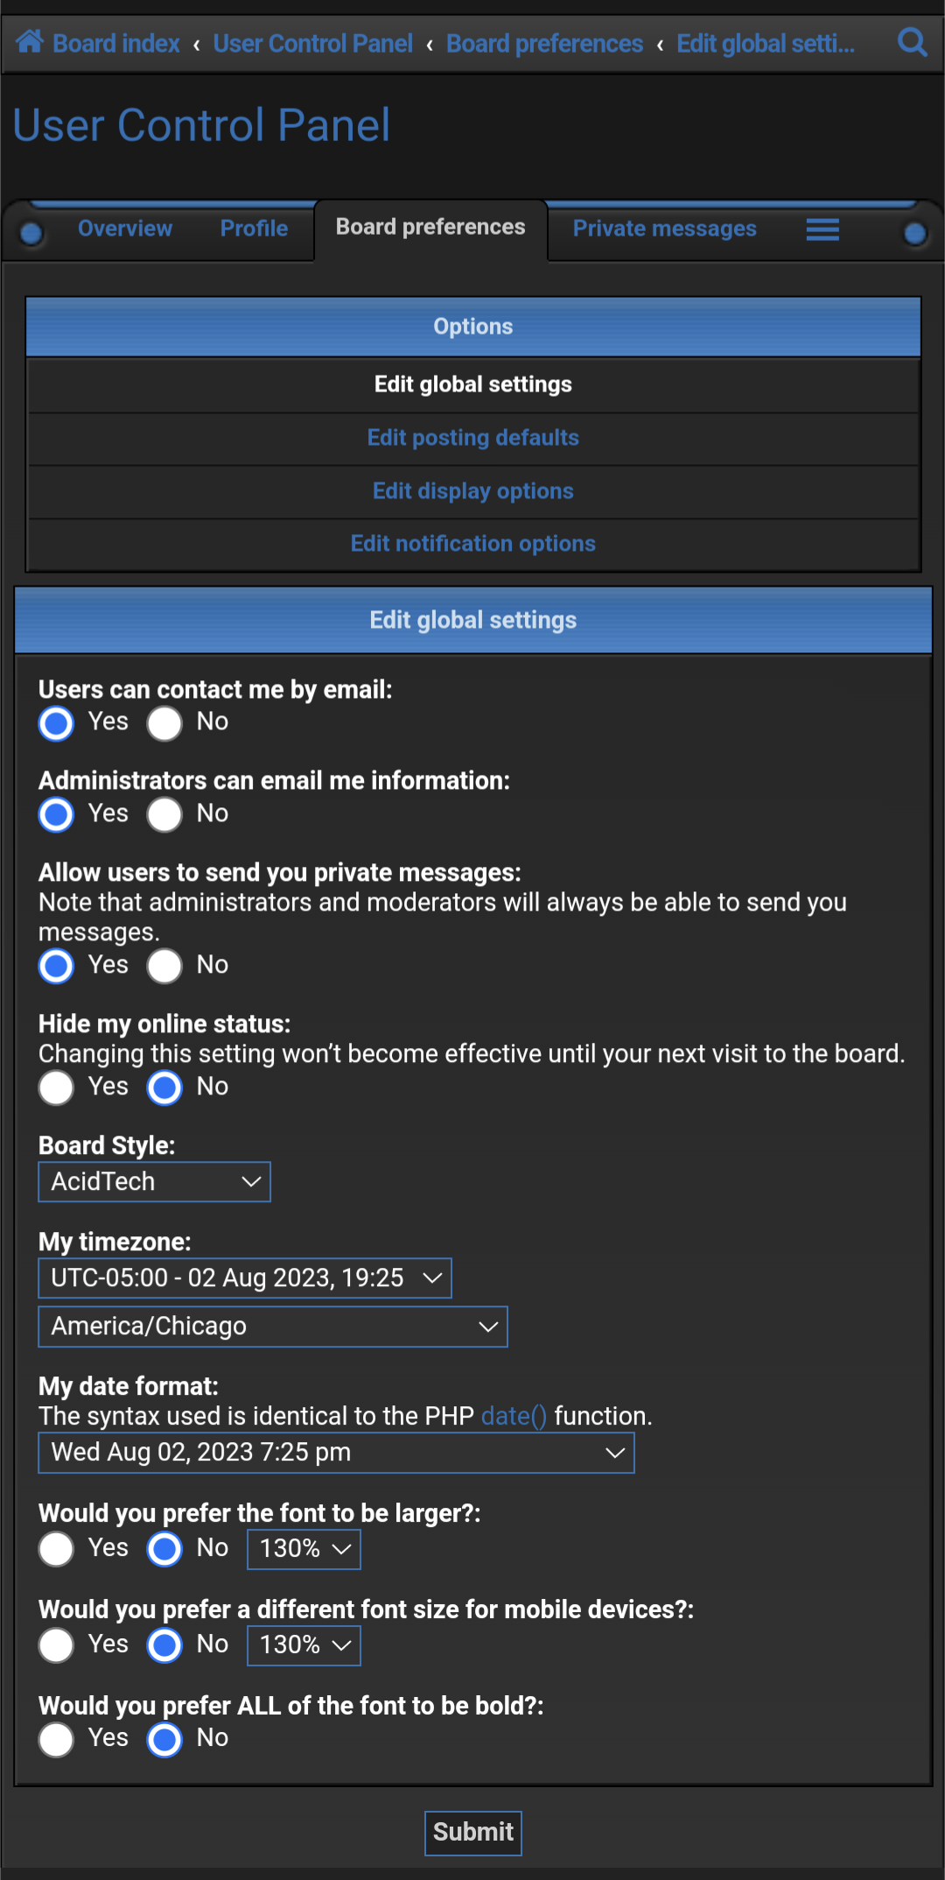Switch to the Profile tab
945x1880 pixels.
tap(254, 229)
